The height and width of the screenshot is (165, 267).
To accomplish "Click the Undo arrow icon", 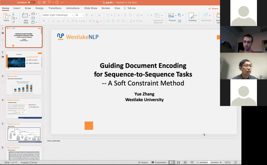I will point(50,2).
